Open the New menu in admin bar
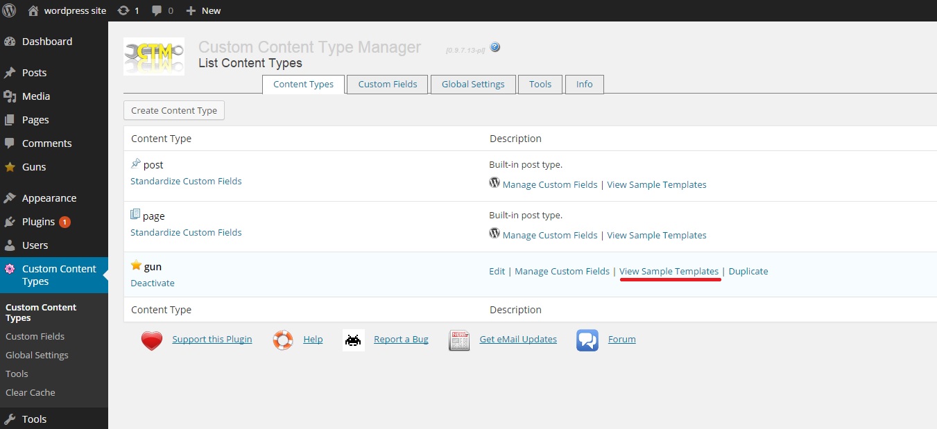Viewport: 937px width, 429px height. pos(212,10)
